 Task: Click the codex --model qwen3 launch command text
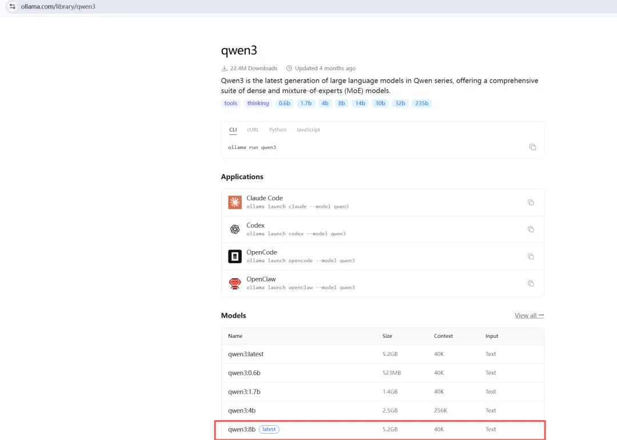pos(296,233)
